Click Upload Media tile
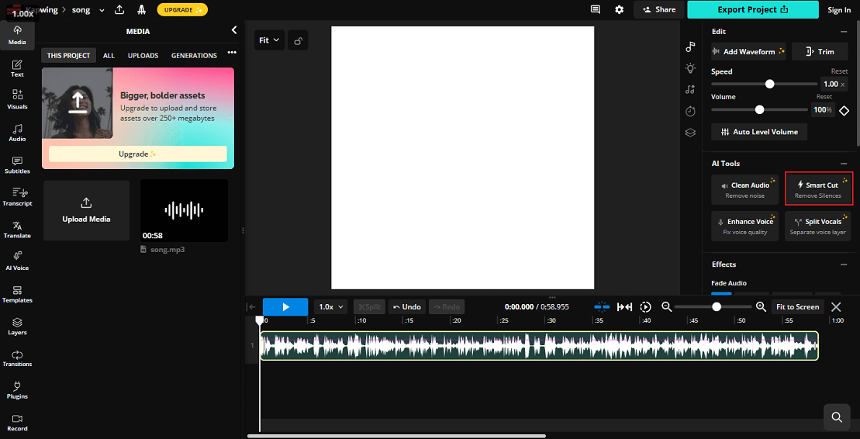 point(86,211)
